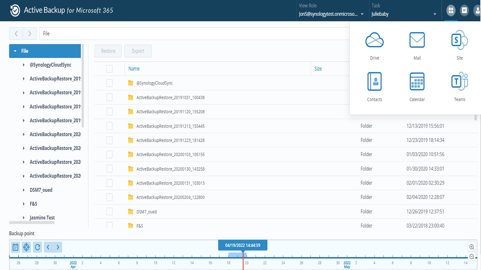Expand first ActiveBackupRestore_2019 tree node

tap(24, 79)
